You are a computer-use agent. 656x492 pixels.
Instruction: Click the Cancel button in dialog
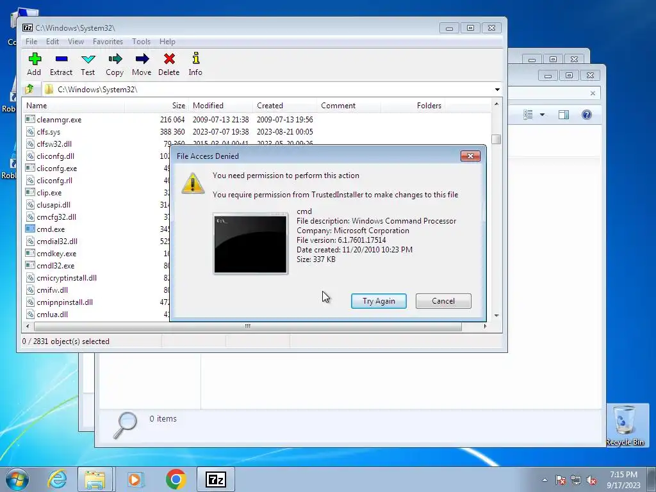click(x=443, y=301)
